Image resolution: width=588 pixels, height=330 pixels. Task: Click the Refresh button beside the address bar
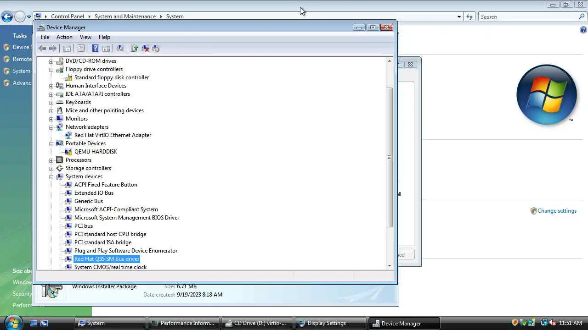(469, 16)
